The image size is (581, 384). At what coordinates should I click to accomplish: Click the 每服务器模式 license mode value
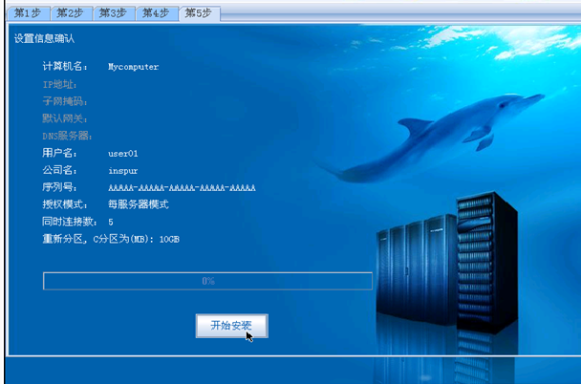click(x=138, y=204)
